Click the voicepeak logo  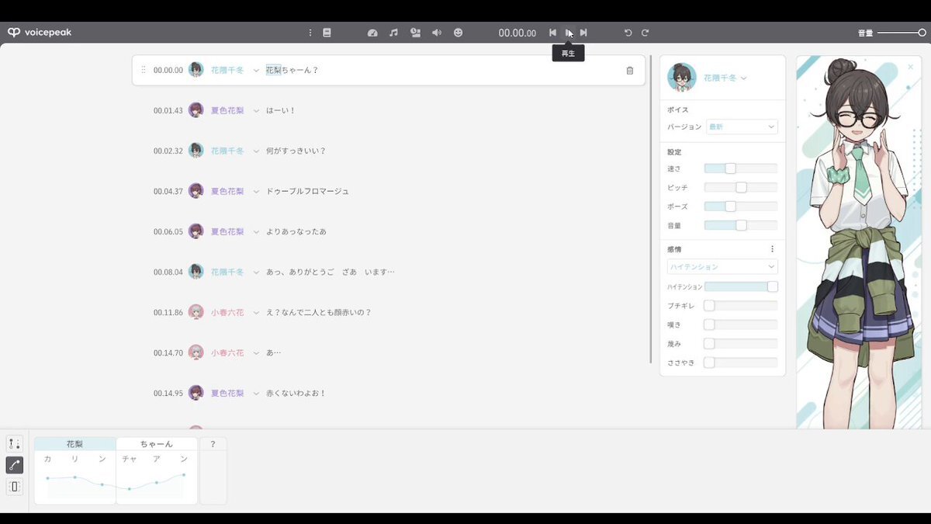(40, 33)
